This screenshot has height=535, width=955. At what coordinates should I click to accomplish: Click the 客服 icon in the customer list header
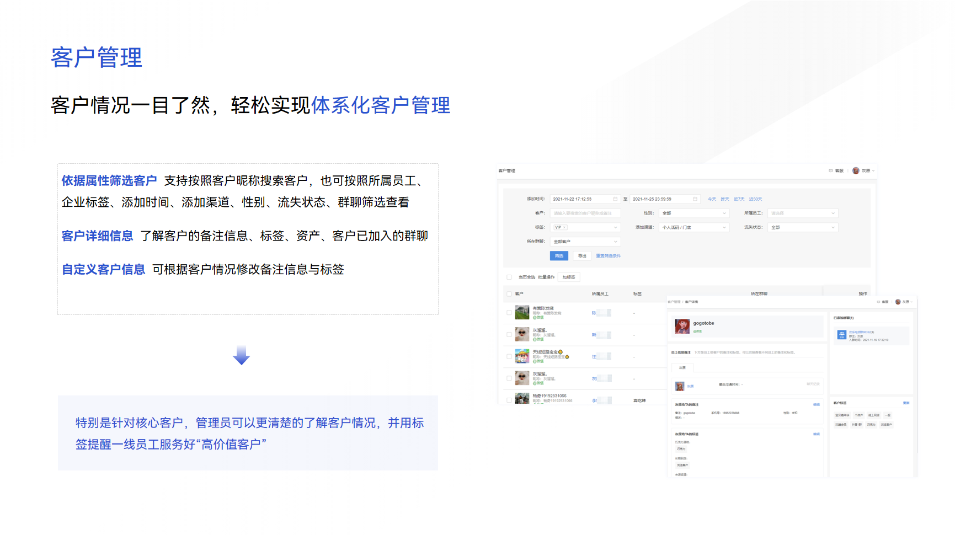pyautogui.click(x=831, y=171)
